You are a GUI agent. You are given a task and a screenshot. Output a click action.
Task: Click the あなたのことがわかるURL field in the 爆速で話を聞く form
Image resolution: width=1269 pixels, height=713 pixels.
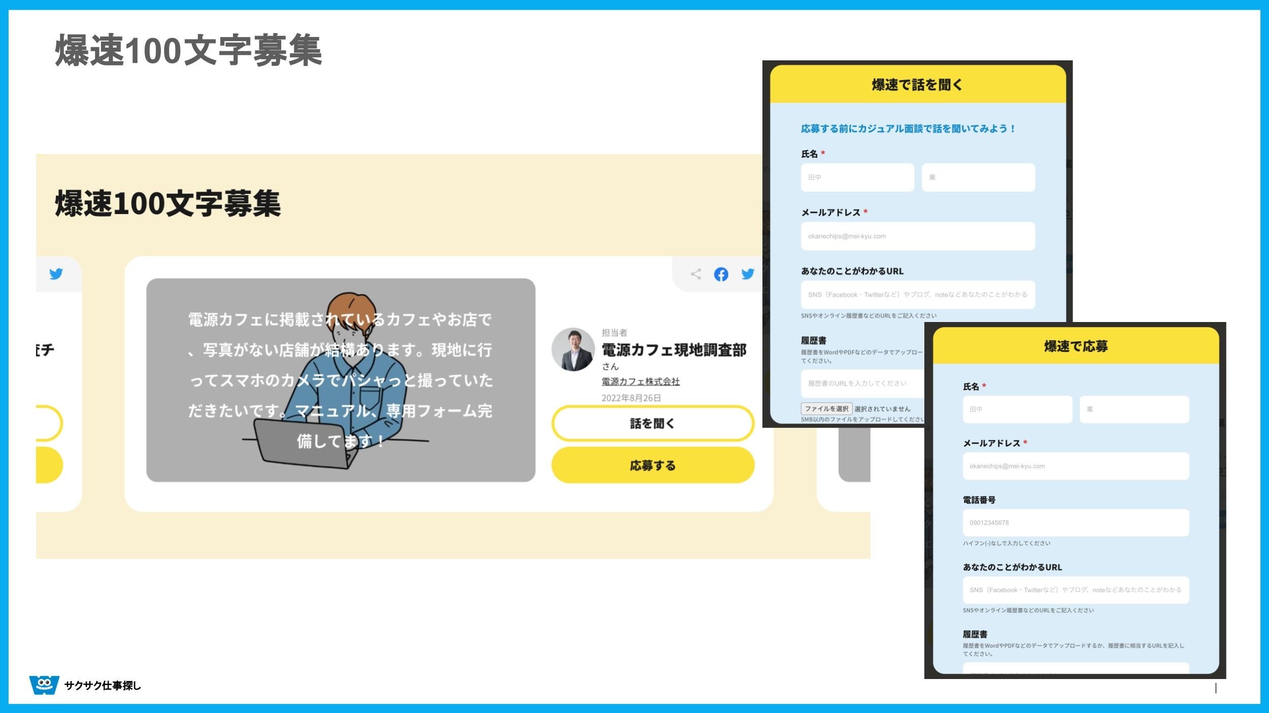[x=918, y=295]
